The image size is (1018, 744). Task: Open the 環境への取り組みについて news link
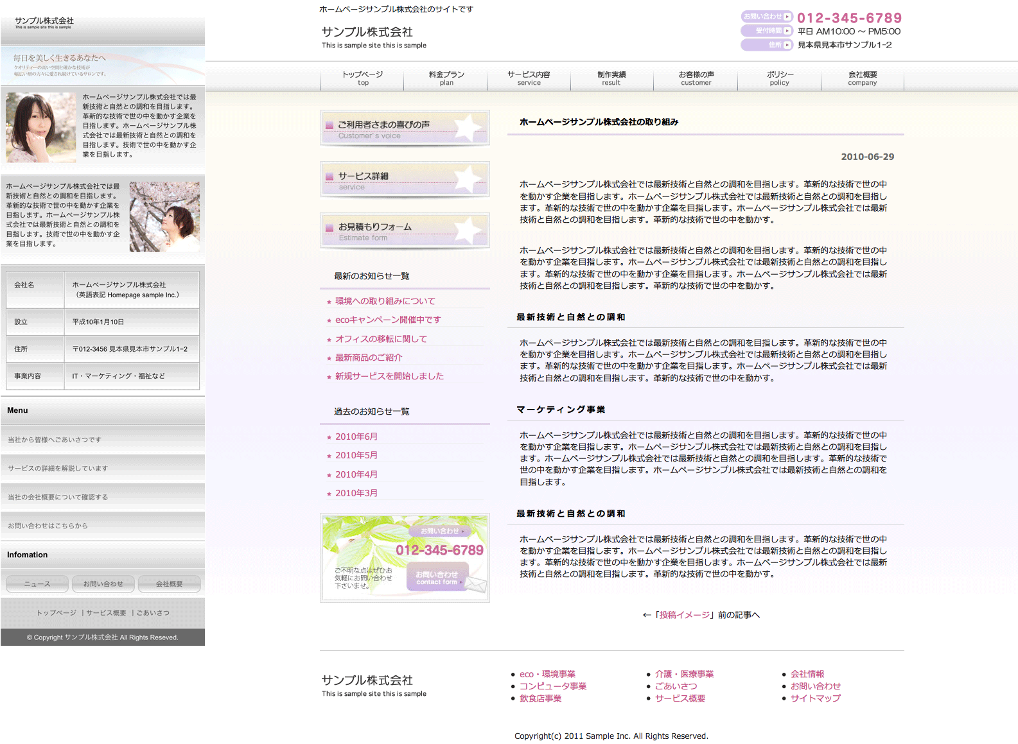coord(385,301)
